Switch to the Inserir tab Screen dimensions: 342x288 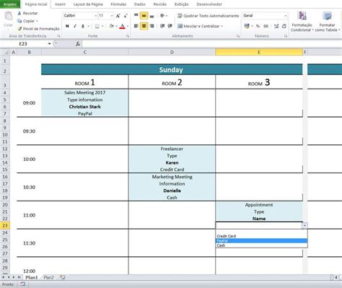pyautogui.click(x=60, y=4)
